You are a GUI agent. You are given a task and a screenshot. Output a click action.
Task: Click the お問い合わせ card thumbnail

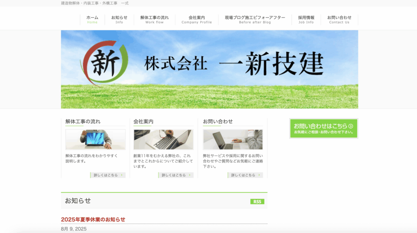coord(233,140)
